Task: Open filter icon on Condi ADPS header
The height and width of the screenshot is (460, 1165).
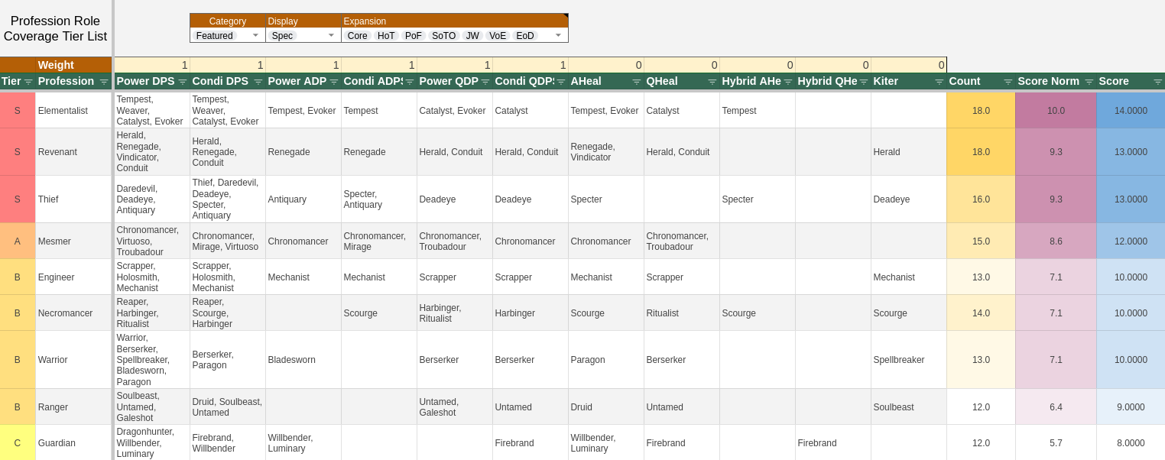Action: click(410, 82)
